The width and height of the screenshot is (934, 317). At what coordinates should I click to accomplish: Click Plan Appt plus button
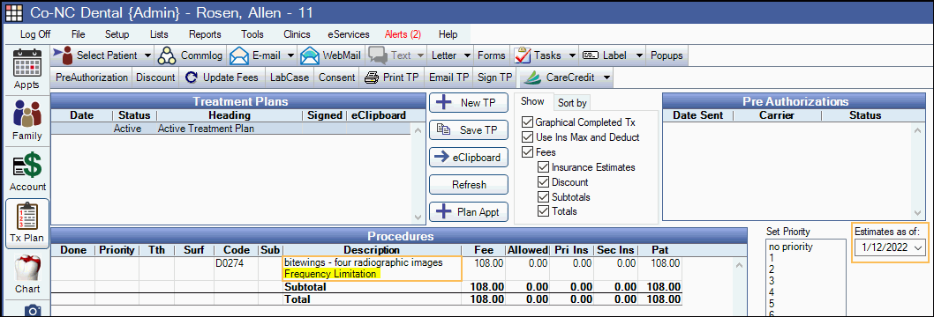pyautogui.click(x=468, y=212)
